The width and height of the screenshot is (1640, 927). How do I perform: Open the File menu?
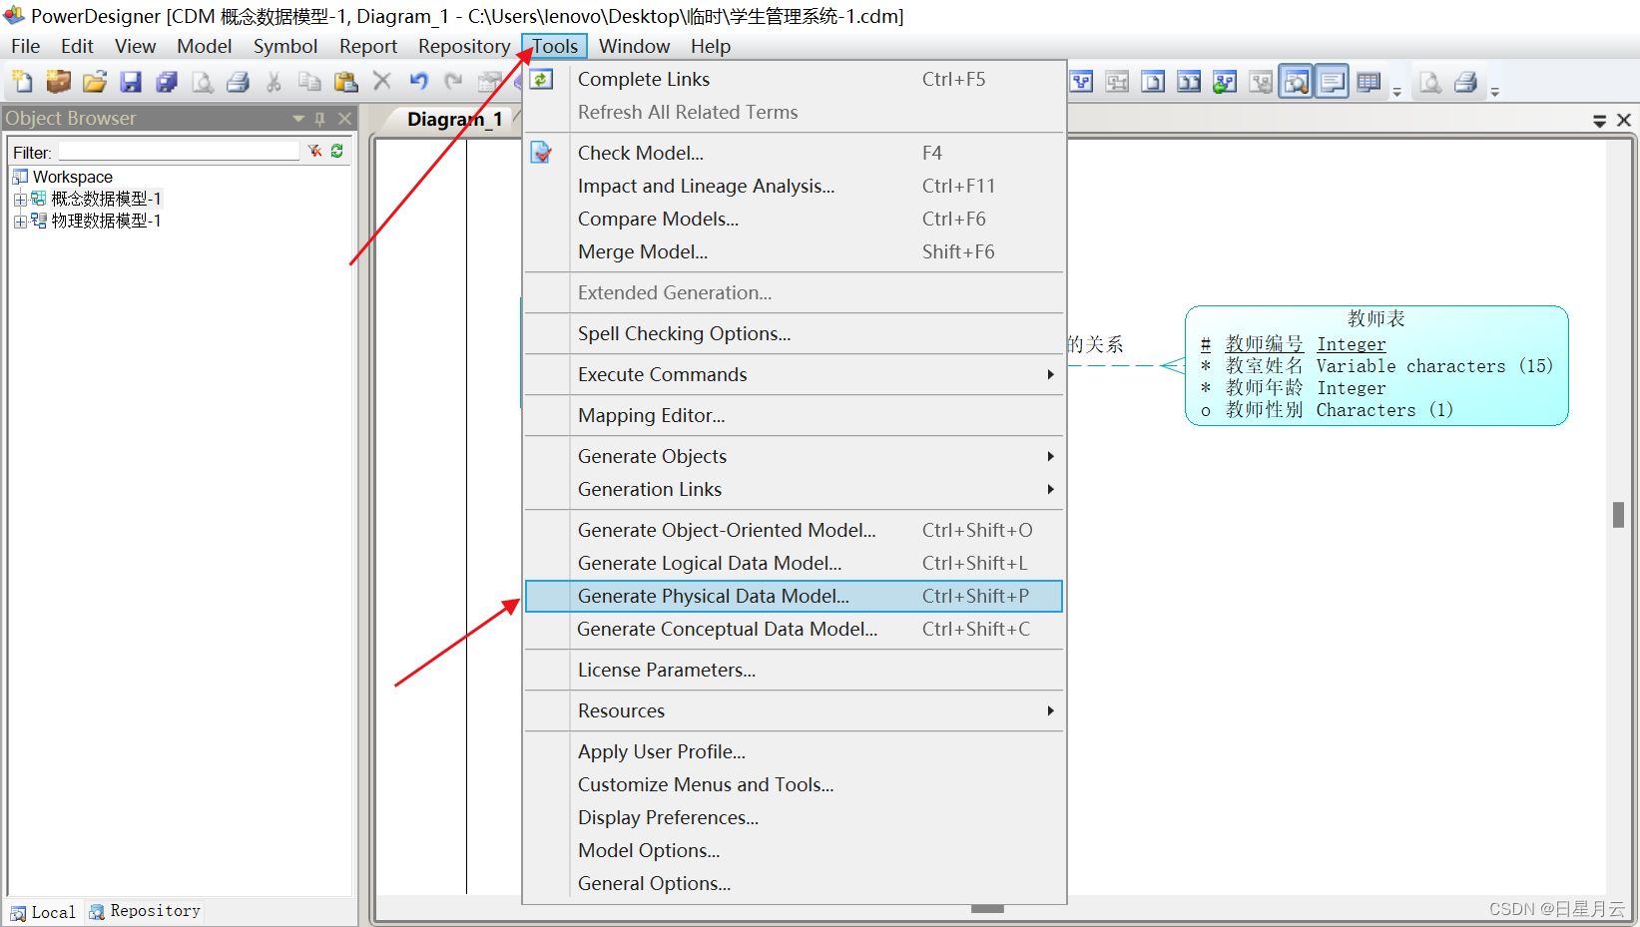pyautogui.click(x=25, y=46)
